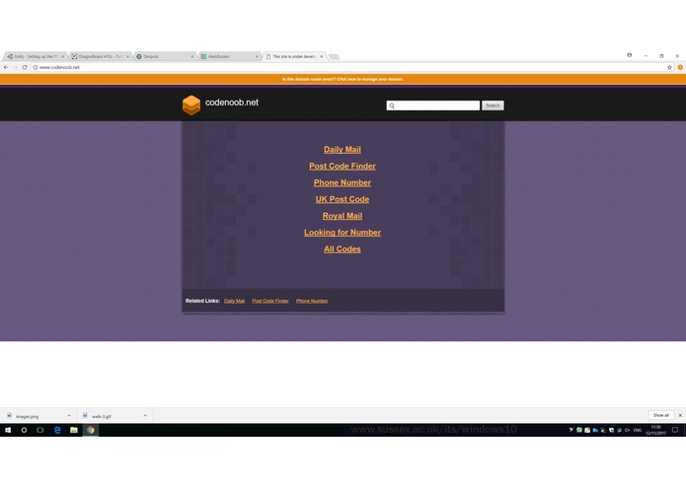Switch to the Unity - Setting up tab
Viewport: 686px width, 487px height.
pos(35,57)
